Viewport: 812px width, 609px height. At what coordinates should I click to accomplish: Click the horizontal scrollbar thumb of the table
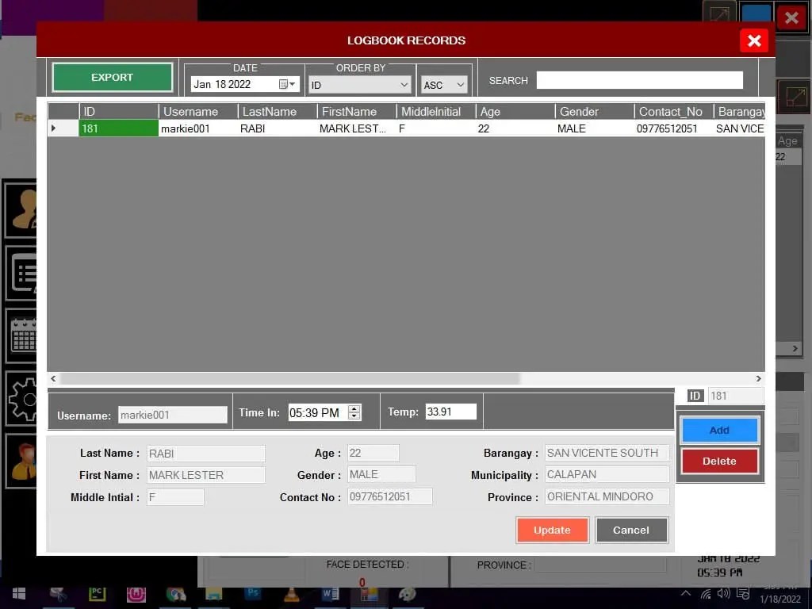(290, 378)
